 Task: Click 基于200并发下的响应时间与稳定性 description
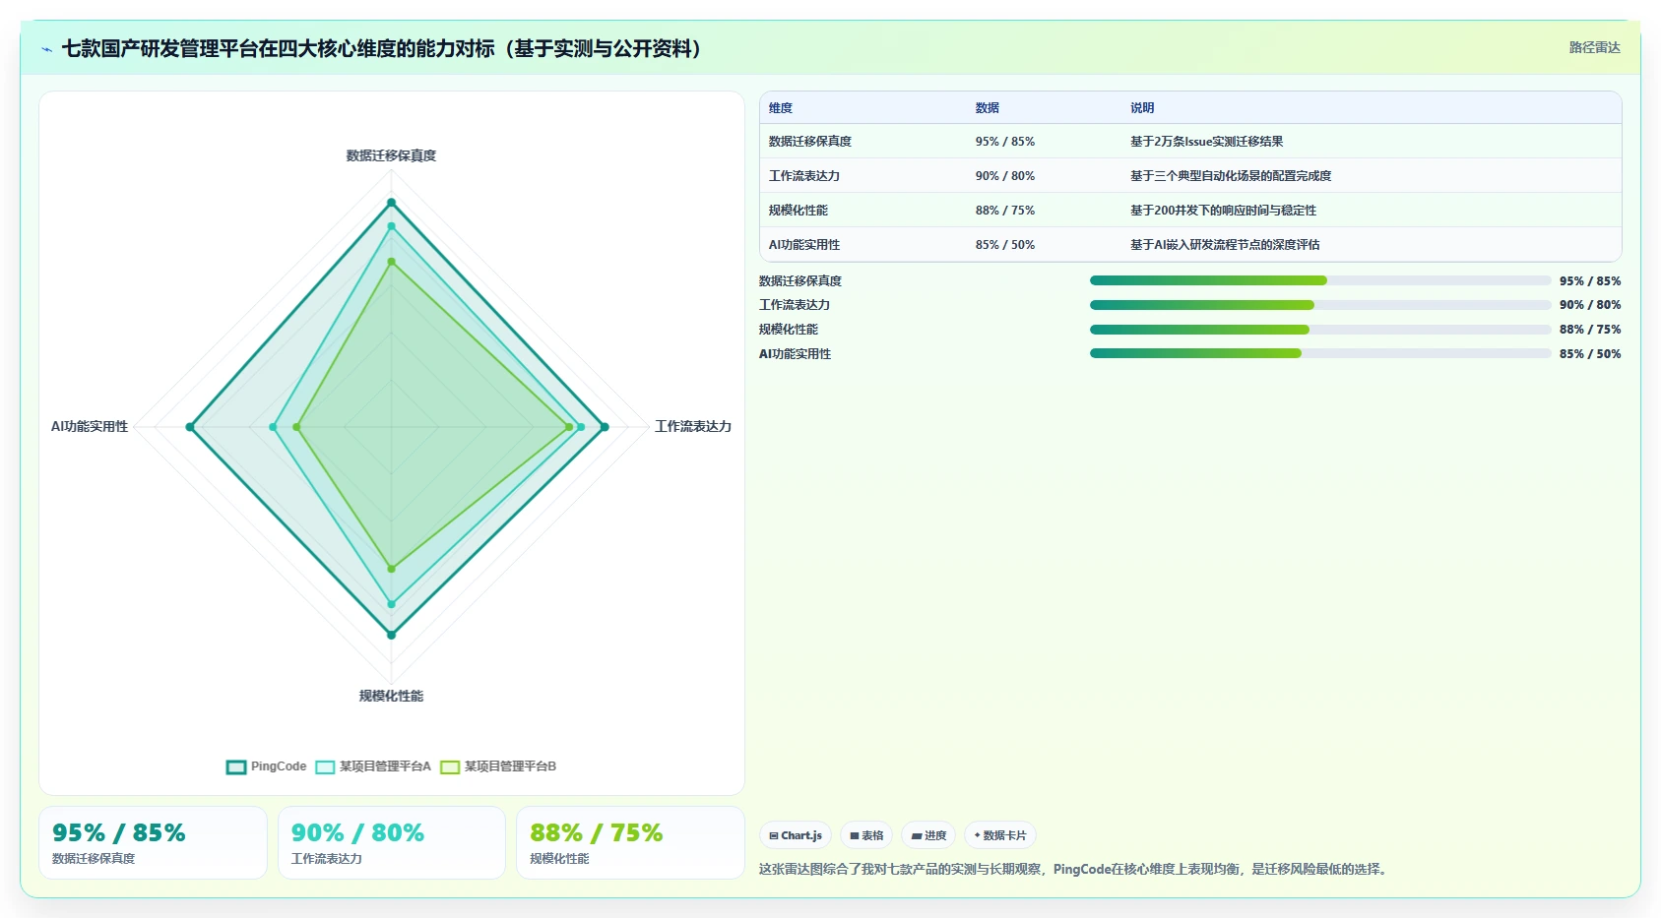pos(1223,211)
